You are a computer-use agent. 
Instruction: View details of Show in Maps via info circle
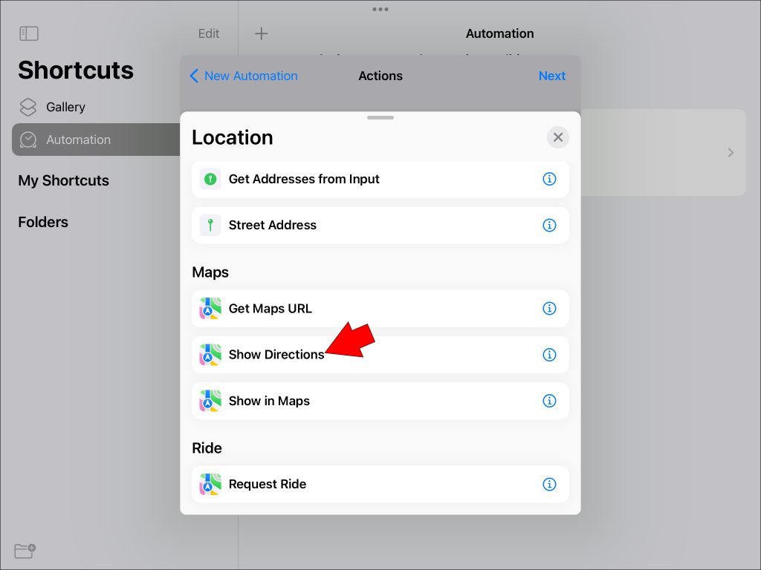(x=549, y=401)
